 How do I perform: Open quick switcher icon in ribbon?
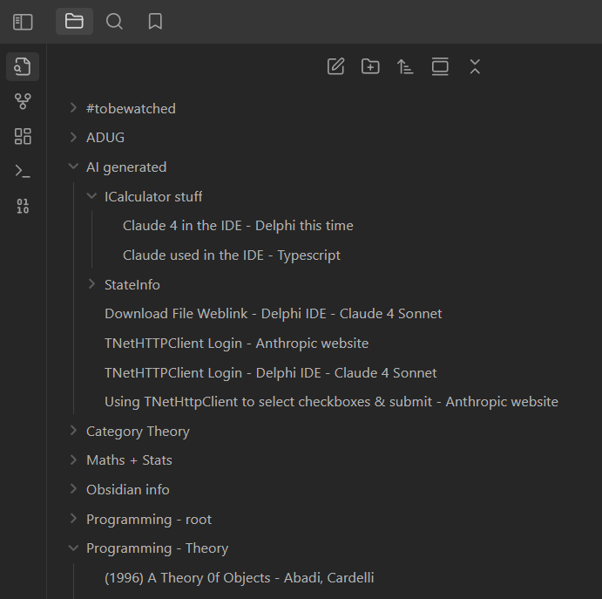[23, 66]
